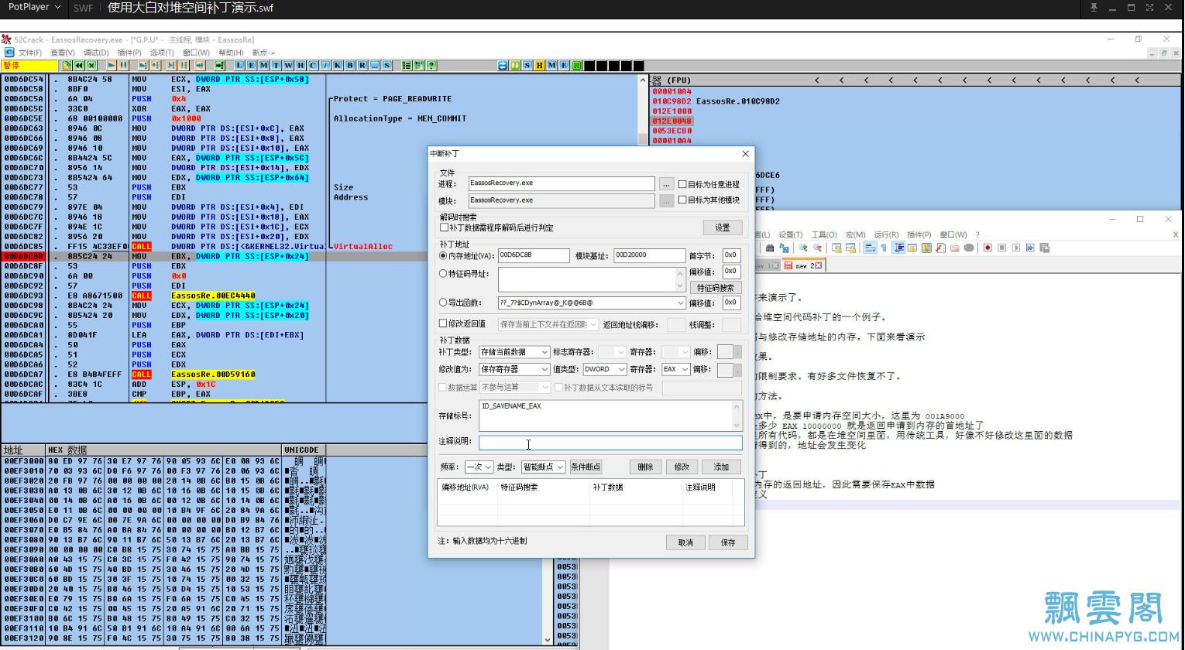Open the 寄存器 EAX dropdown
The image size is (1185, 650).
pos(676,370)
